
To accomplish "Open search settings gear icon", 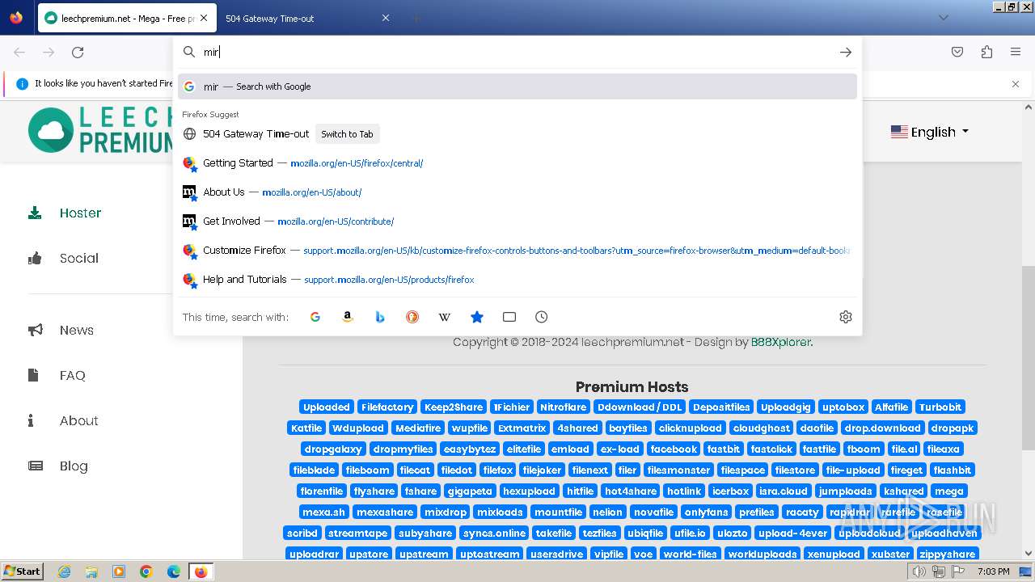I will (x=846, y=317).
